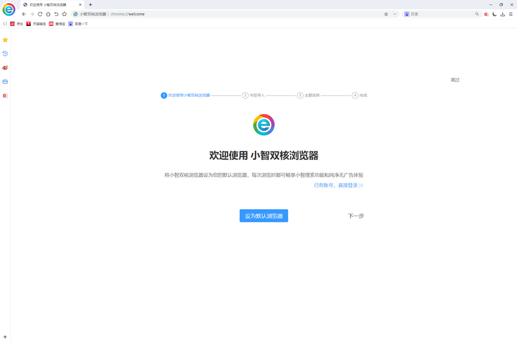Image resolution: width=517 pixels, height=344 pixels.
Task: Expand the address bar dropdown chevron
Action: tap(394, 14)
